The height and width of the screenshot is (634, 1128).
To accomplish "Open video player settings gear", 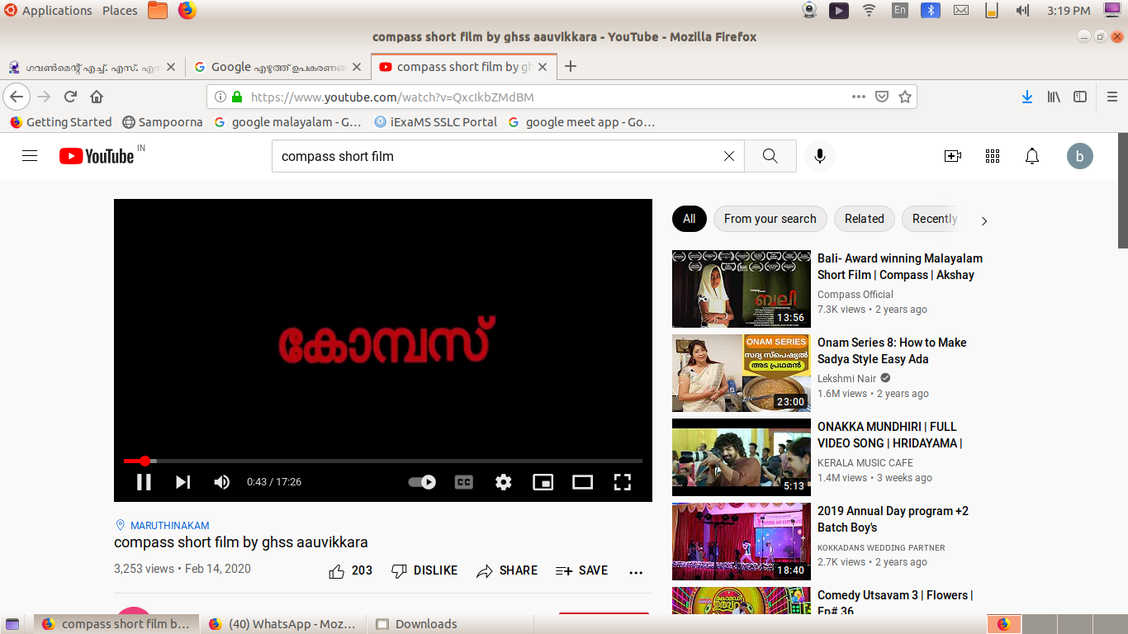I will pos(503,482).
